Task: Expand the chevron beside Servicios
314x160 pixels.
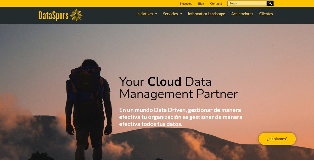Action: pyautogui.click(x=181, y=14)
